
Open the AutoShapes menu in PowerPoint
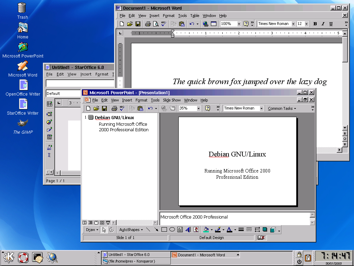coord(131,230)
